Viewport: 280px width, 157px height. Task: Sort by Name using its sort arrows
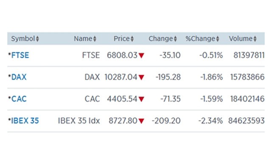pos(95,39)
